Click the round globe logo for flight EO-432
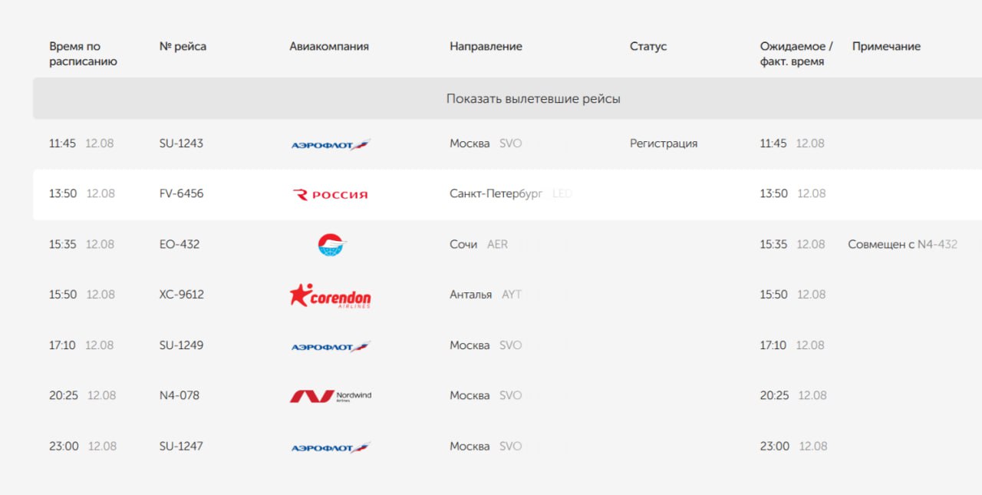Viewport: 982px width, 495px height. (332, 245)
